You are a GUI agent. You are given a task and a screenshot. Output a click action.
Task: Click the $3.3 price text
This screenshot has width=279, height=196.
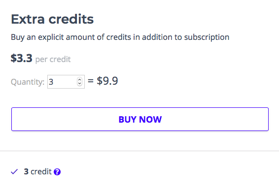pos(21,58)
